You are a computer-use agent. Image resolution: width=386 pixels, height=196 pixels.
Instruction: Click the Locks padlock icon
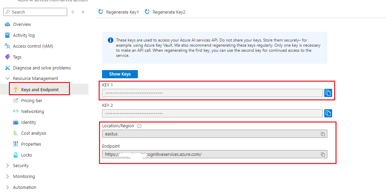16,155
